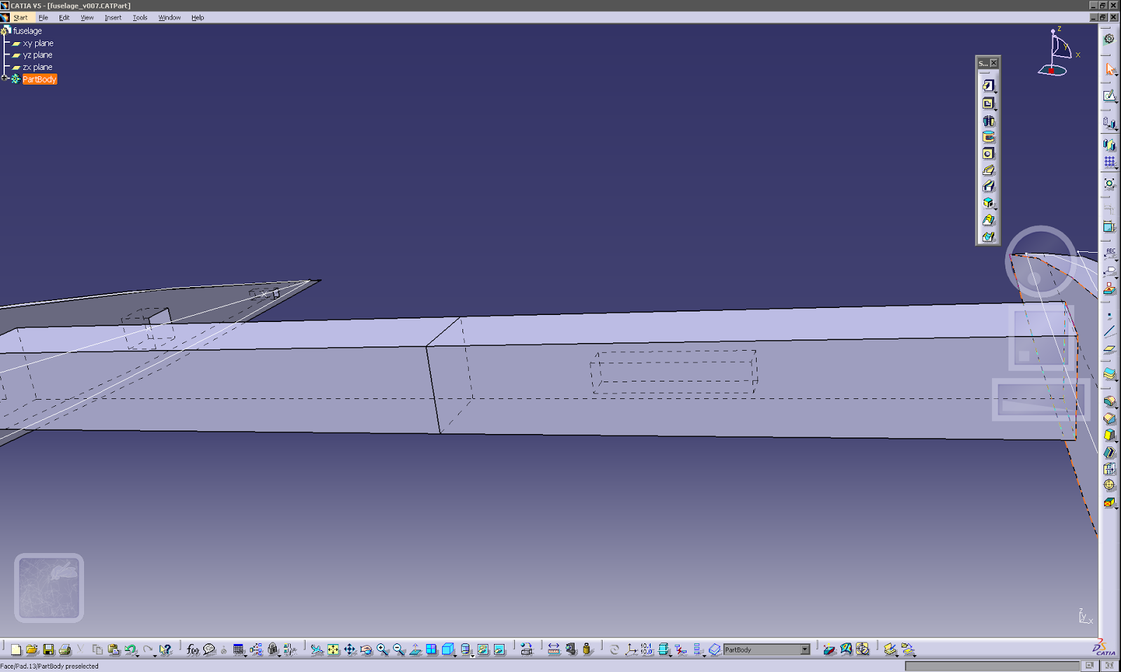Image resolution: width=1121 pixels, height=672 pixels.
Task: Select the fuselage root node
Action: [x=27, y=31]
